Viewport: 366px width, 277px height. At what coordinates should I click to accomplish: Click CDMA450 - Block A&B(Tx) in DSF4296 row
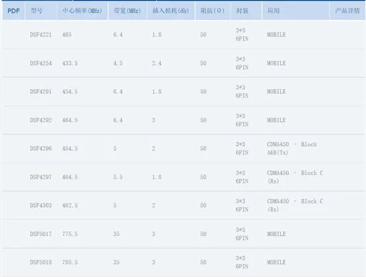(292, 148)
